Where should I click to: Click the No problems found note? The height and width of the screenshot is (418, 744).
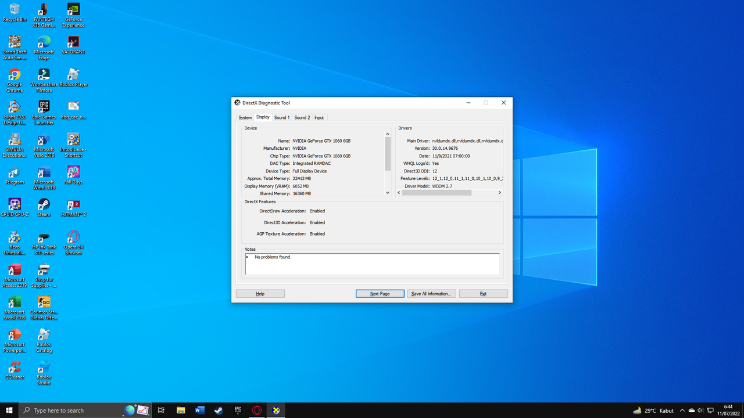[273, 257]
